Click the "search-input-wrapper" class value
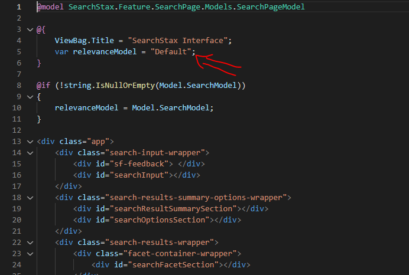This screenshot has height=275, width=409. pos(155,153)
